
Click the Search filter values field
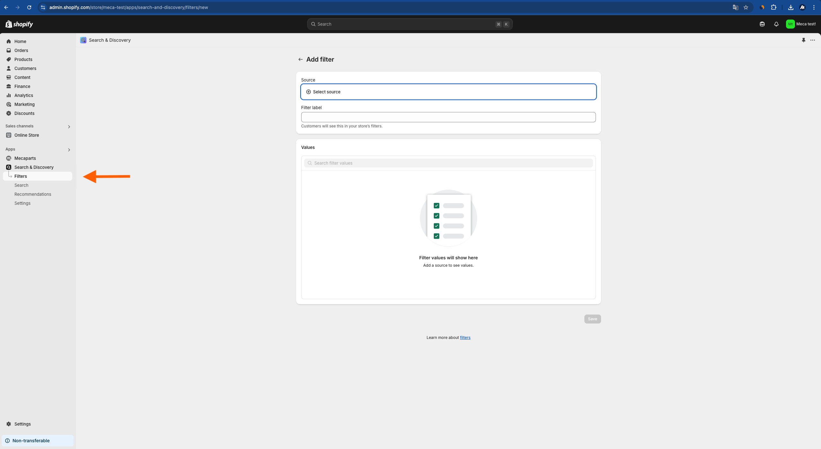(x=449, y=163)
